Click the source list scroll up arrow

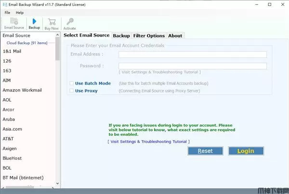coord(57,35)
